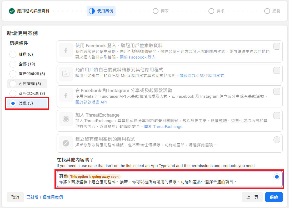Screen dimensions: 289x208
Task: Select the 內容管理 (5) filter radio
Action: (13, 84)
